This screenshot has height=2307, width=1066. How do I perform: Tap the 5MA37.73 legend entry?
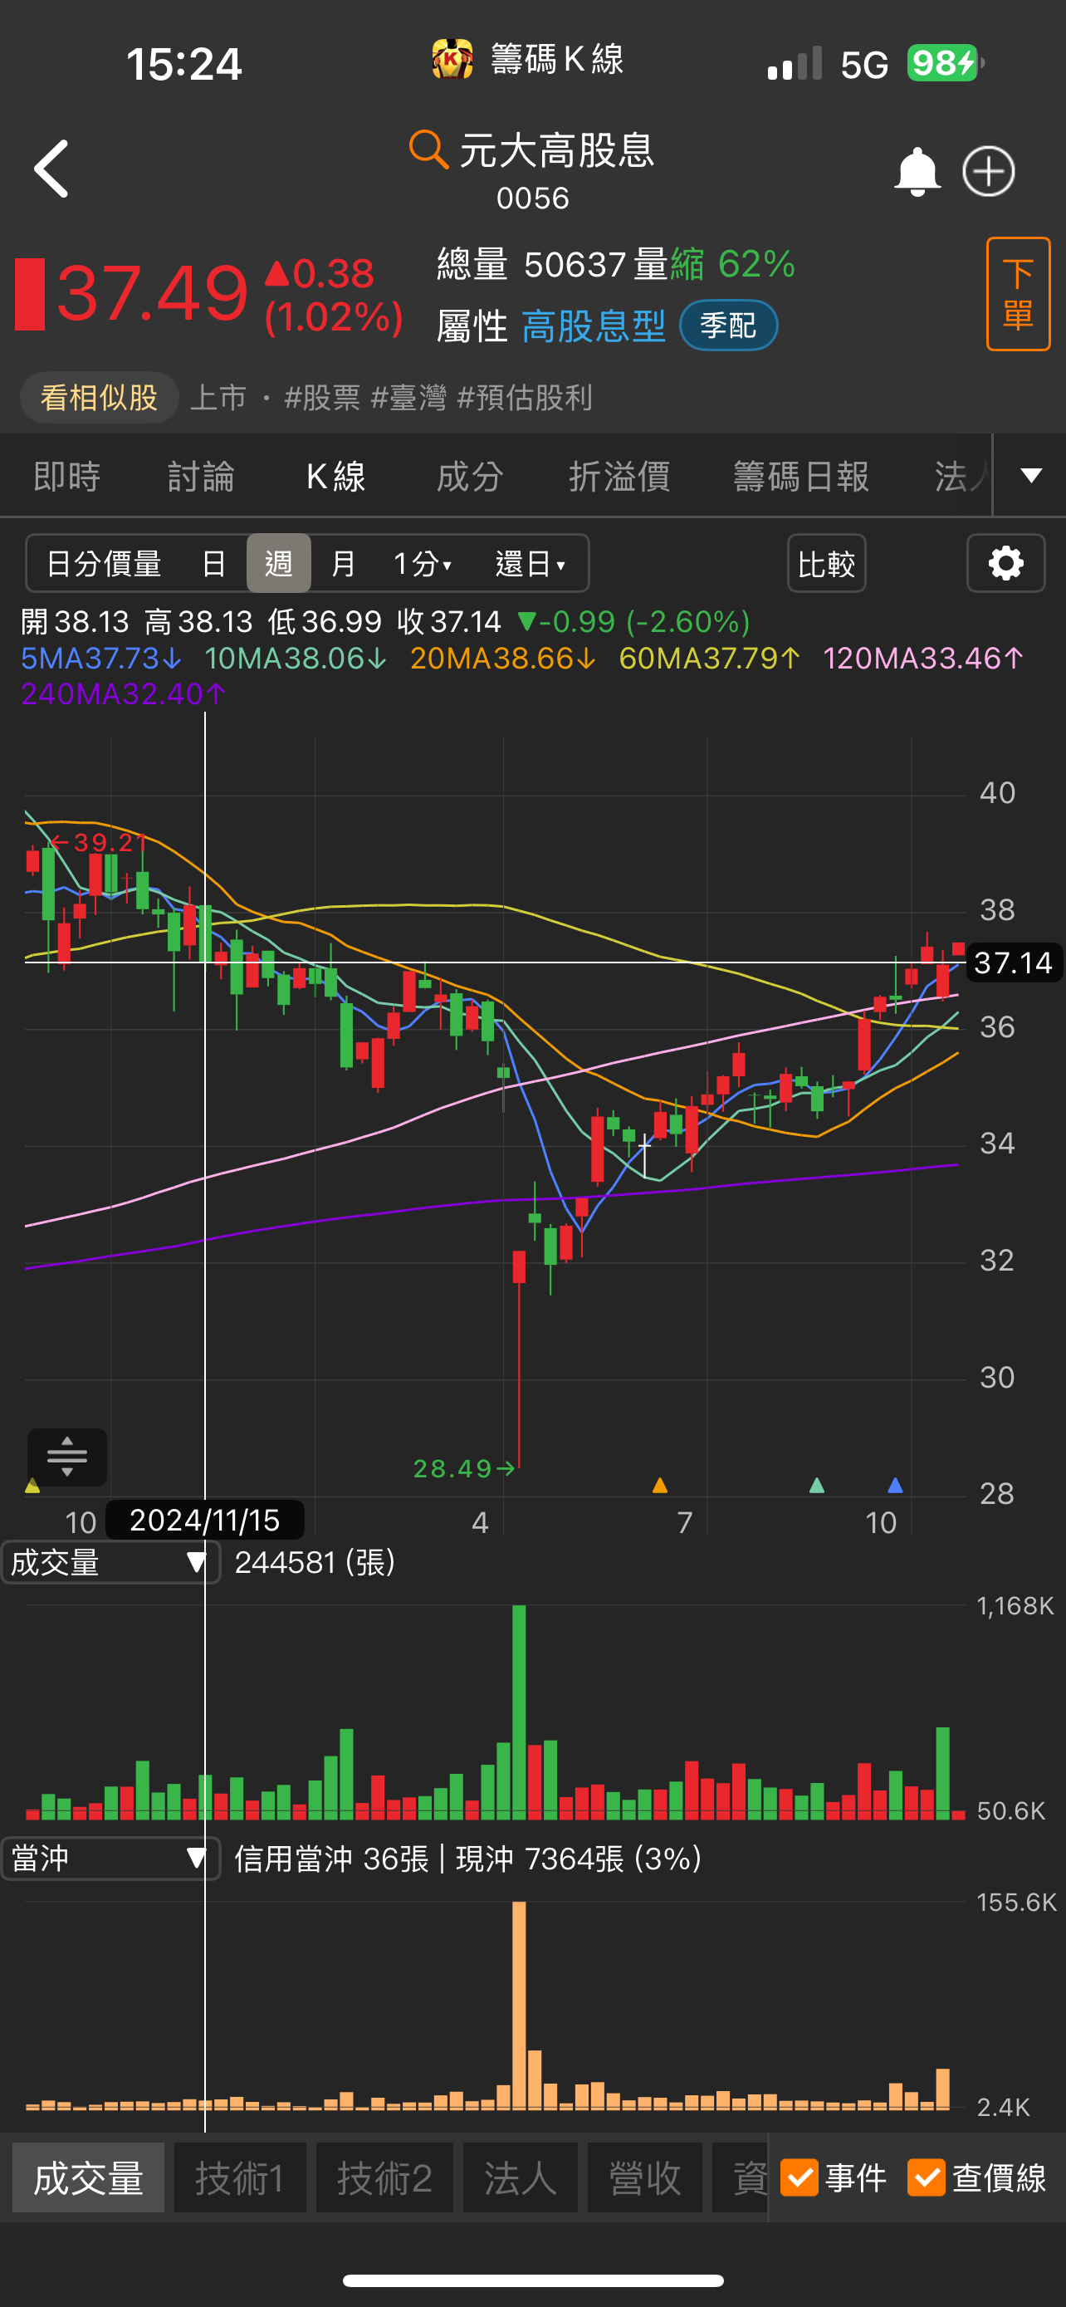(x=101, y=659)
